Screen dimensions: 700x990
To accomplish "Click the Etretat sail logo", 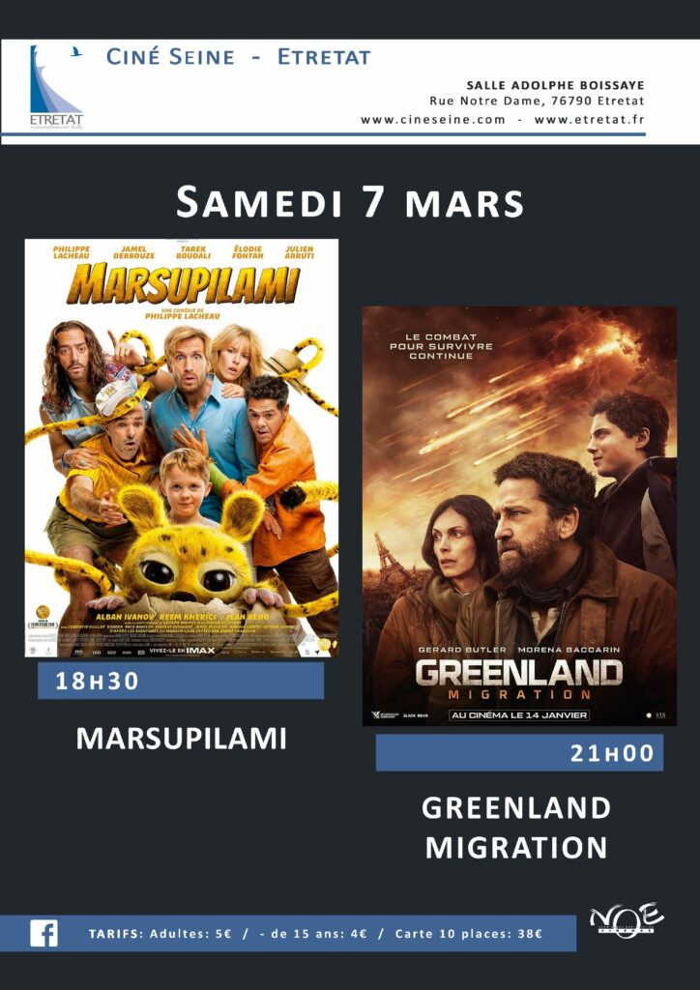I will point(56,86).
